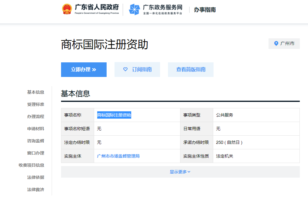Jump to 窗口办理 in the sidebar
Image resolution: width=308 pixels, height=198 pixels.
coord(36,153)
